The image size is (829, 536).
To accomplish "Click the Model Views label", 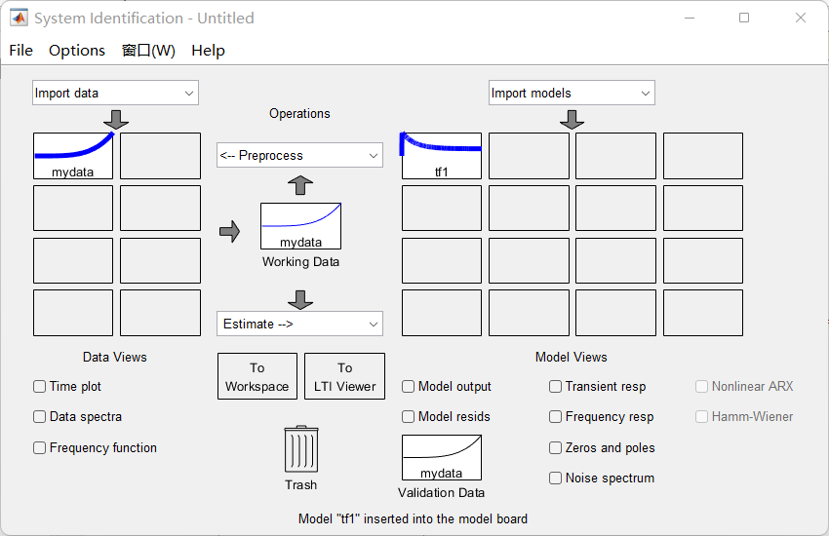I will [571, 357].
